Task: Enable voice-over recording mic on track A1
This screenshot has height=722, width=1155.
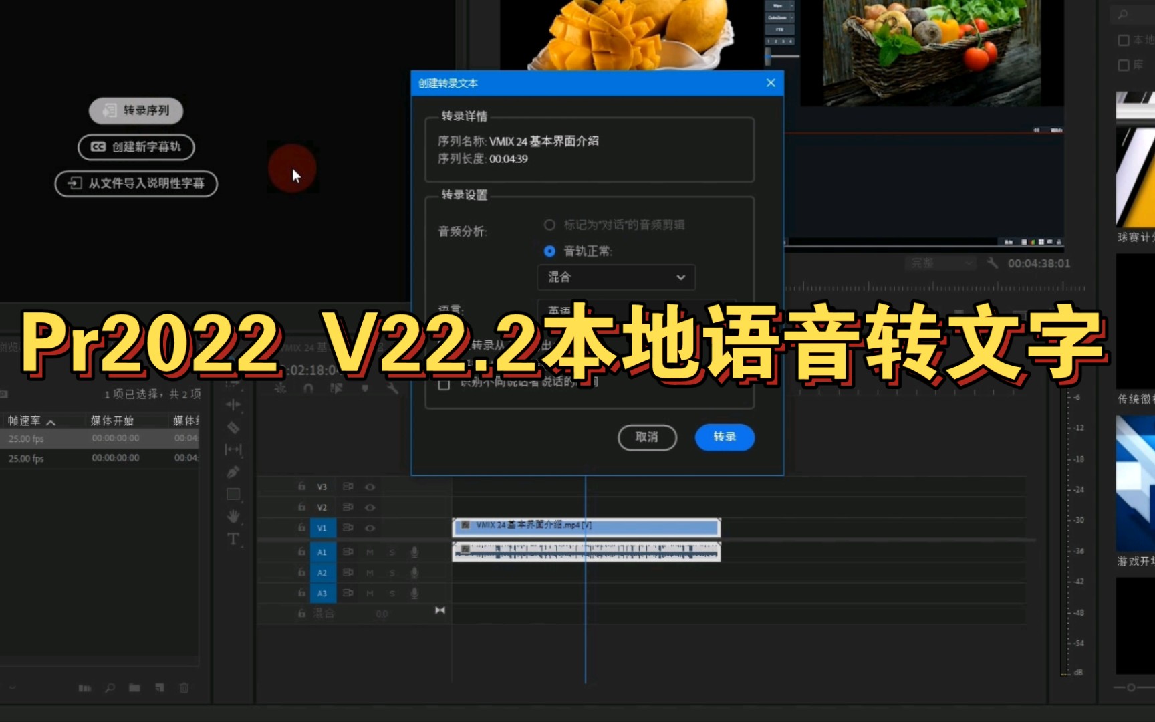Action: (x=414, y=552)
